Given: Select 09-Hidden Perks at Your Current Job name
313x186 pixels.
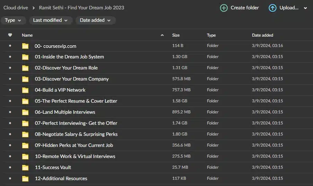Looking at the screenshot, I should (x=74, y=145).
